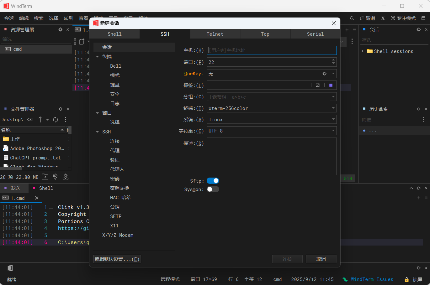Open the 隧道 tunnel tool

(368, 18)
